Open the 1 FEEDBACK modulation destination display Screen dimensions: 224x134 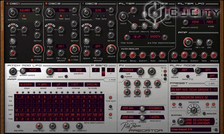point(154,108)
